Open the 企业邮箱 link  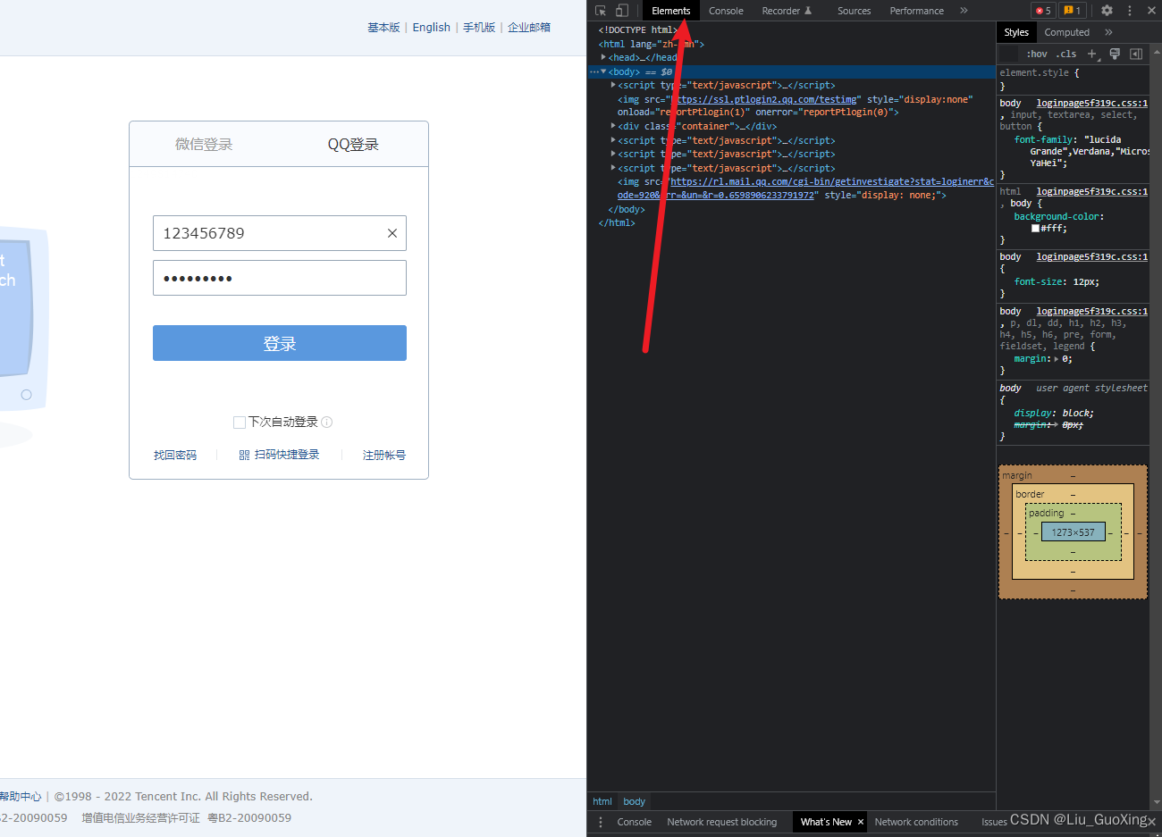(x=529, y=27)
